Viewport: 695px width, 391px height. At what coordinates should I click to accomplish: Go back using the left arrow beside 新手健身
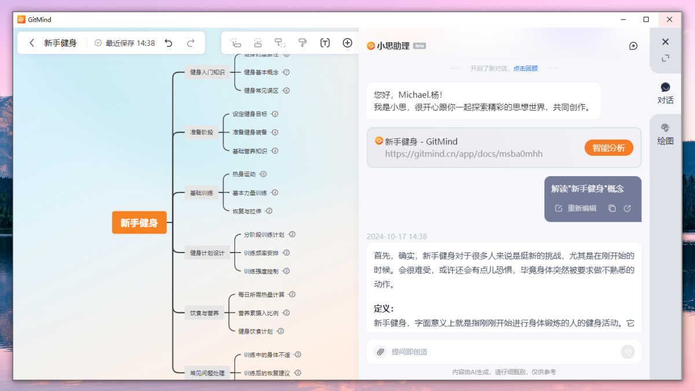point(32,43)
